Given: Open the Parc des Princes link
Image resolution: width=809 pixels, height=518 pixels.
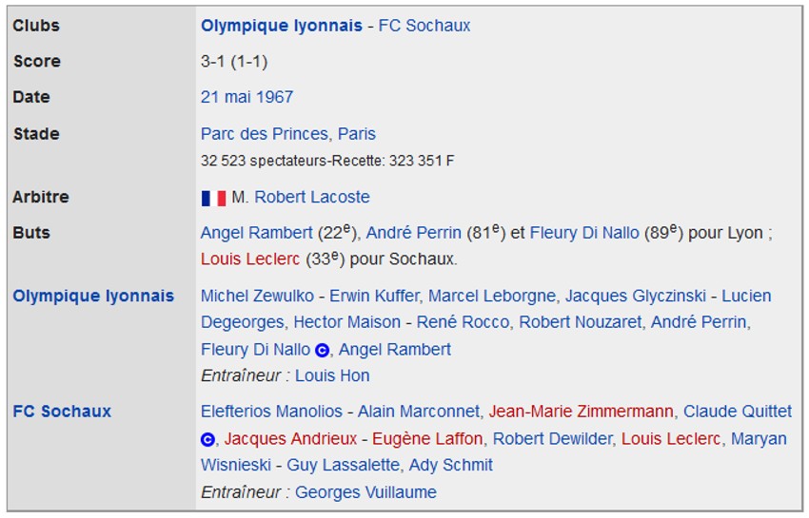Looking at the screenshot, I should tap(265, 134).
